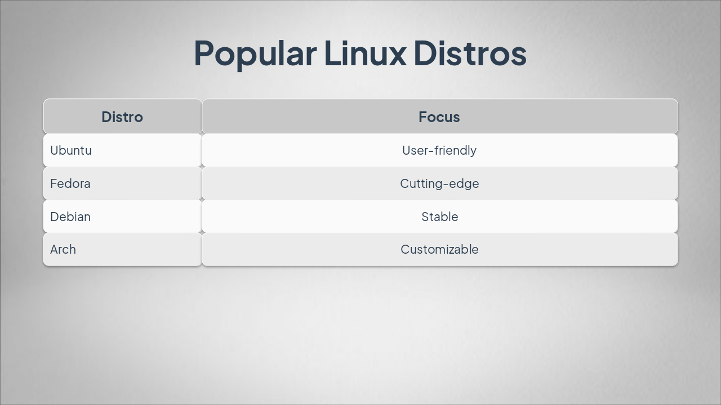Click the word "Linux" in the title

[364, 53]
